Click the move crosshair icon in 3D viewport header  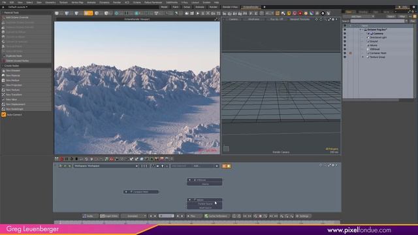pyautogui.click(x=316, y=19)
